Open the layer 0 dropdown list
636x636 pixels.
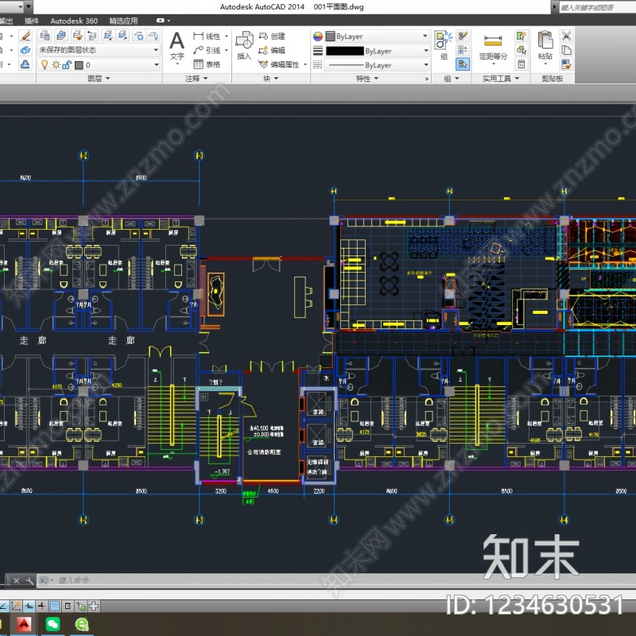pos(99,64)
